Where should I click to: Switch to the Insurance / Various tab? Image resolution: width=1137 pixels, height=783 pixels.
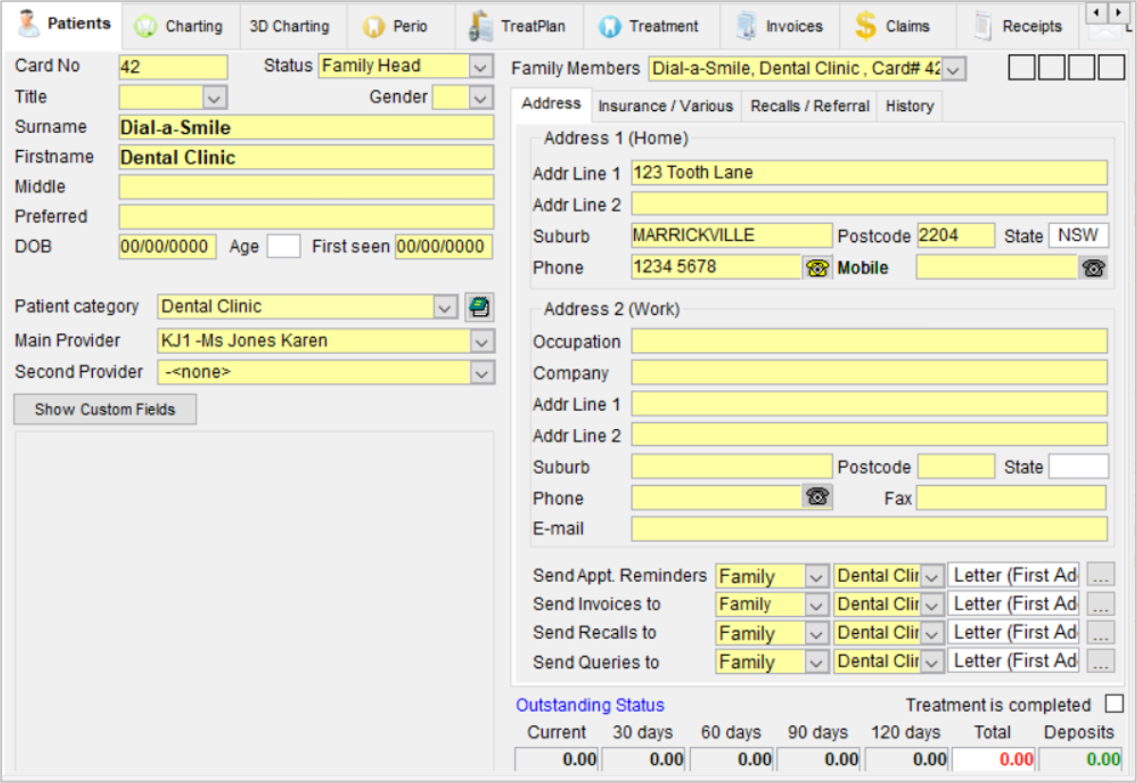point(665,106)
